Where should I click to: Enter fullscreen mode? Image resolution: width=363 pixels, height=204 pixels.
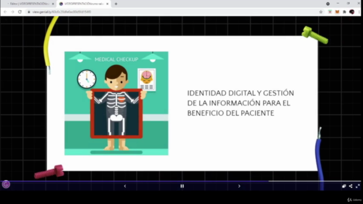[358, 186]
